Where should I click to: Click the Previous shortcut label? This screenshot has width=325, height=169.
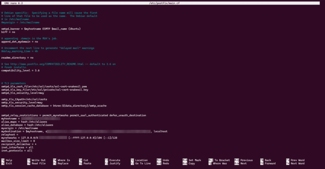[246, 160]
